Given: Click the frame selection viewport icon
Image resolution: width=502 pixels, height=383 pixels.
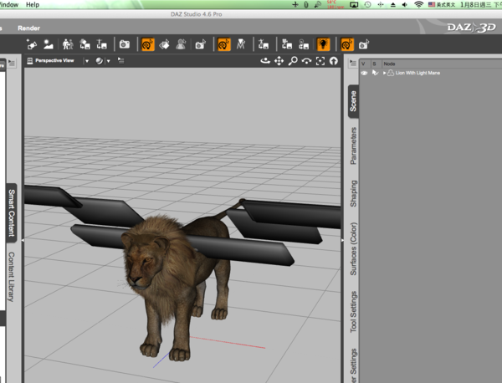Looking at the screenshot, I should pos(320,61).
